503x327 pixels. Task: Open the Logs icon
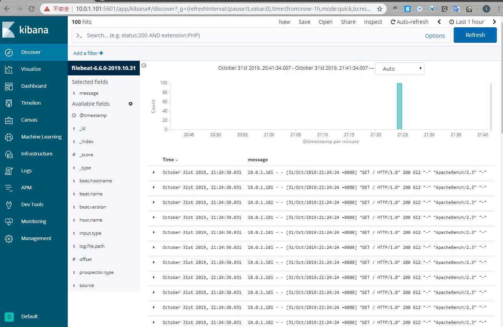[9, 171]
